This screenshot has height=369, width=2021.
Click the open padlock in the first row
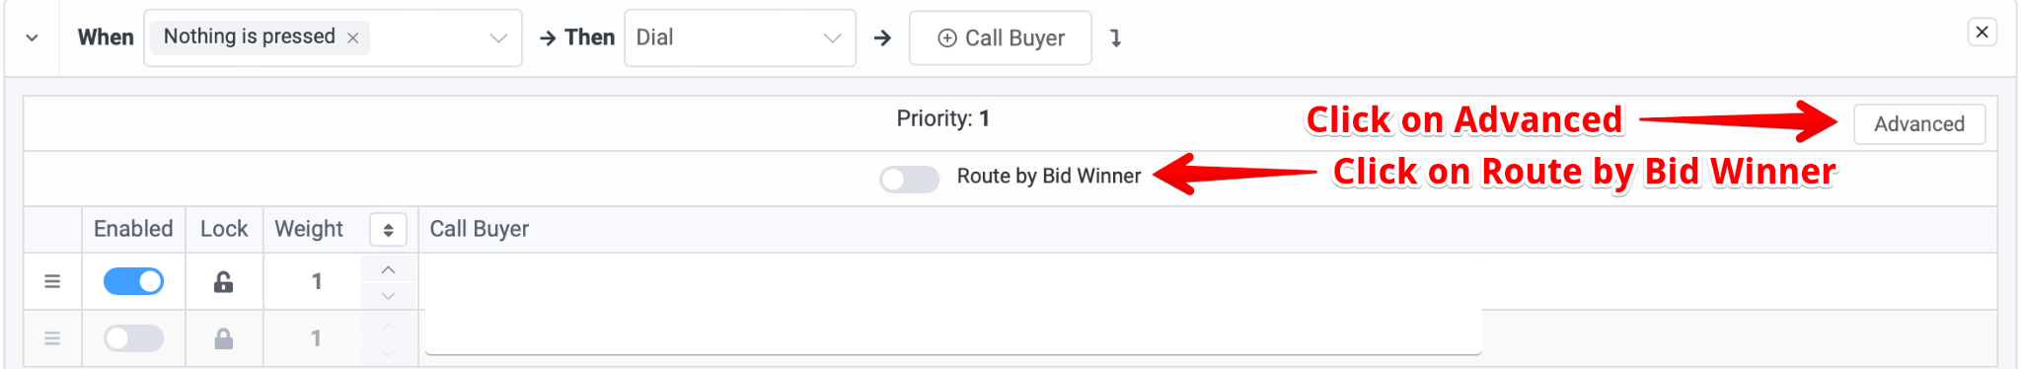(x=224, y=282)
